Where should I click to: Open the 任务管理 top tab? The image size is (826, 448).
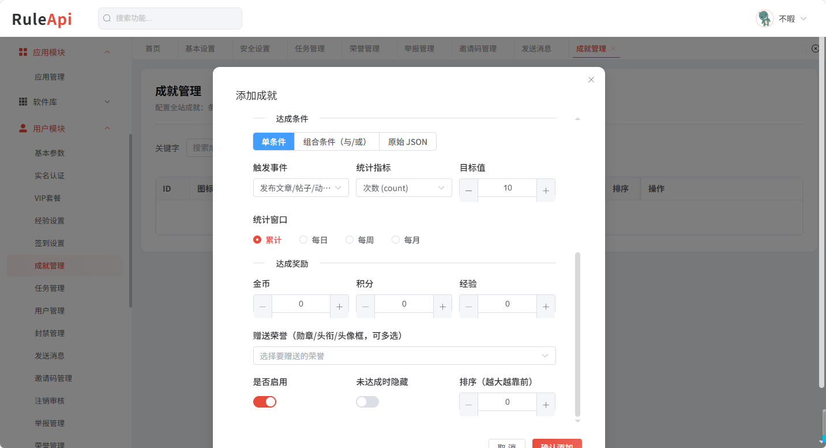point(310,48)
